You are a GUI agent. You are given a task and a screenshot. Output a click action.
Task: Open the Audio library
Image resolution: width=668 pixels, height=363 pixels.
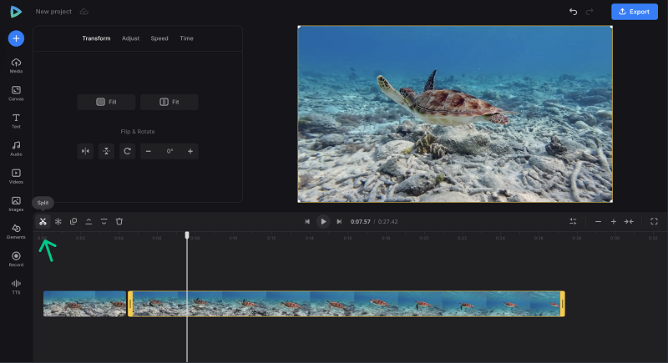pos(16,149)
